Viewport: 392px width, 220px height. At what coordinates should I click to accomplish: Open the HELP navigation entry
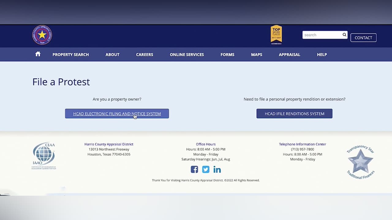(x=322, y=54)
